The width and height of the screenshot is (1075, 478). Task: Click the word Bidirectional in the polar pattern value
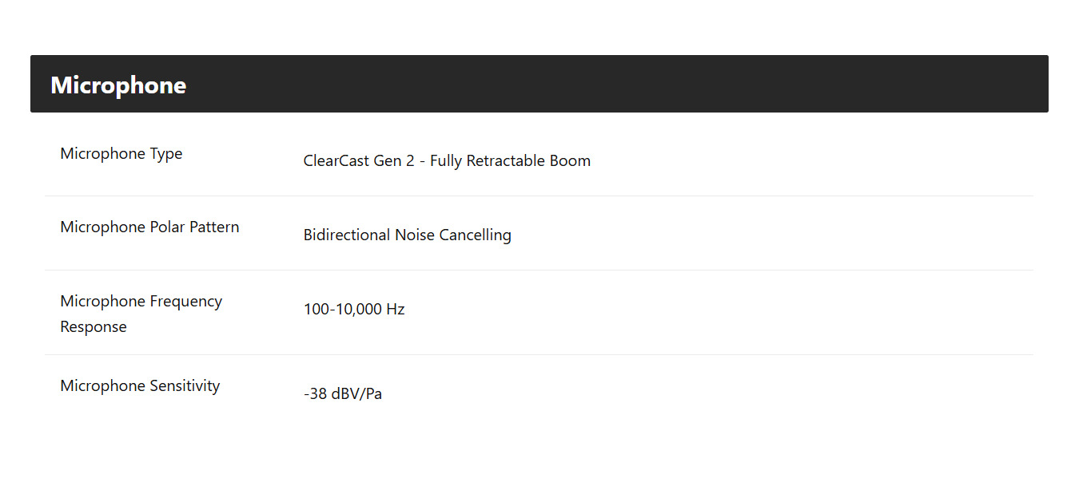(347, 235)
